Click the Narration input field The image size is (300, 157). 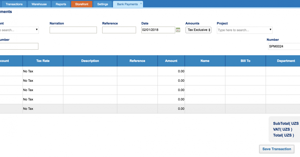pyautogui.click(x=73, y=30)
